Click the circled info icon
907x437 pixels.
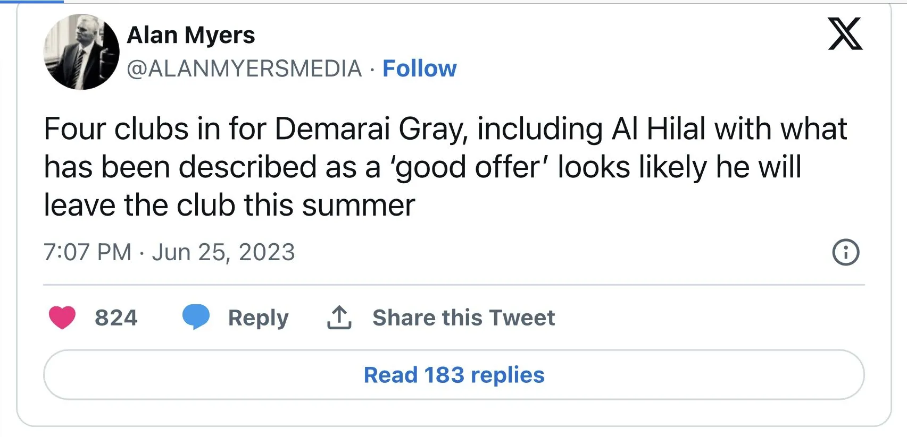pyautogui.click(x=845, y=252)
